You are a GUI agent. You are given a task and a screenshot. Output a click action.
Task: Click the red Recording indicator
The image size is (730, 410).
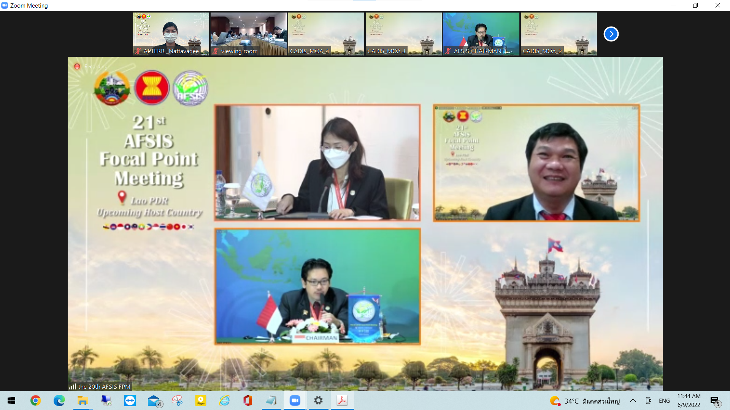(77, 66)
